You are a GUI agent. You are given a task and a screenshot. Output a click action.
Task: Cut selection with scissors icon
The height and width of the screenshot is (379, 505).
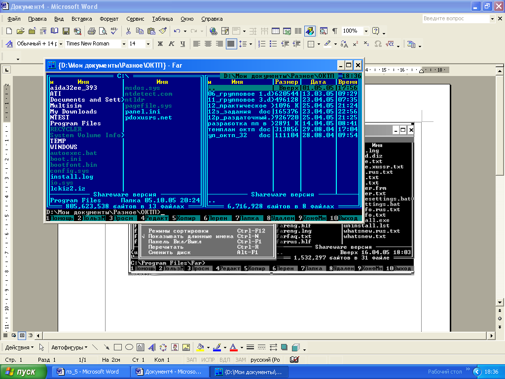(x=128, y=31)
